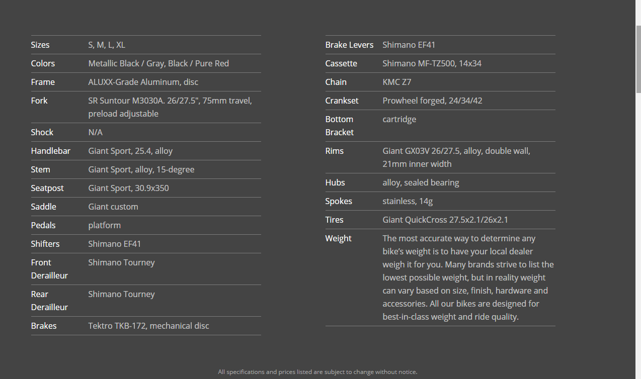
Task: Select 'Shimano Tourney' in Rear Derailleur row
Action: point(122,294)
